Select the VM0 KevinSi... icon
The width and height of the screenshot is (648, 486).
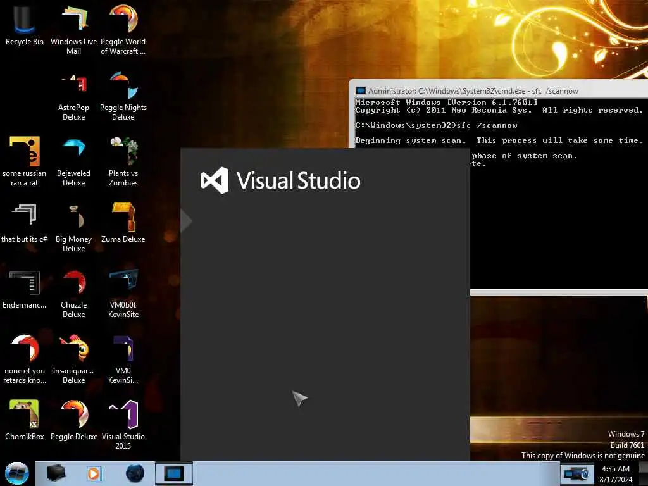(123, 359)
